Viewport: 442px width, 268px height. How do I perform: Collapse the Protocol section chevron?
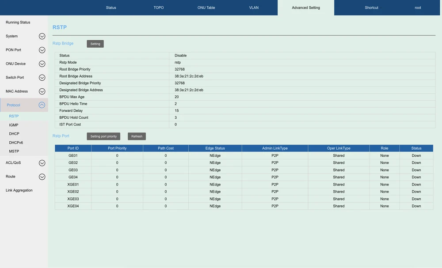42,105
